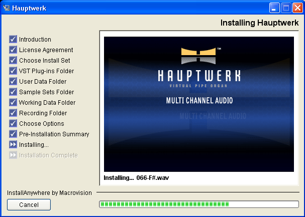Select the Working Data Folder label
Viewport: 305px width, 217px height.
pyautogui.click(x=47, y=102)
